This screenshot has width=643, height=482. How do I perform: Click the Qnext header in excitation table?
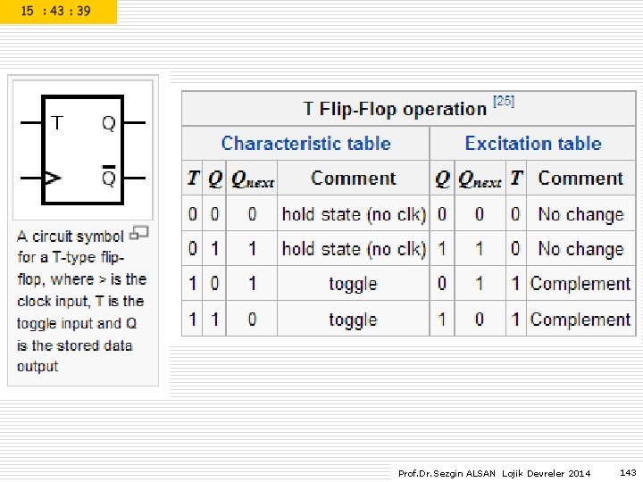click(x=480, y=179)
